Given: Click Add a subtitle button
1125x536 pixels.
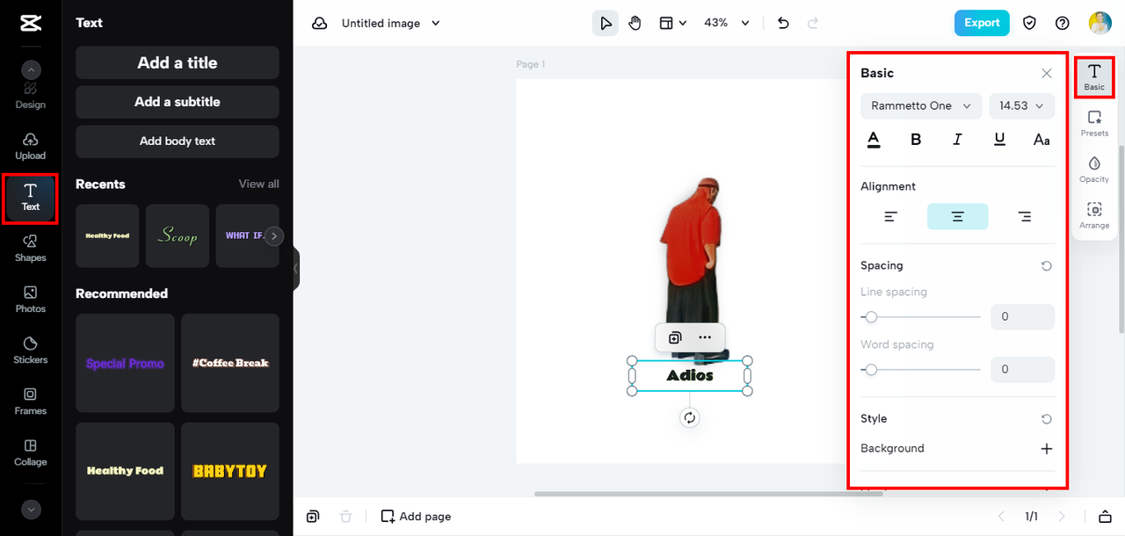Looking at the screenshot, I should [178, 102].
